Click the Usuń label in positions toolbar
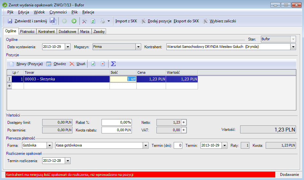 pyautogui.click(x=81, y=64)
